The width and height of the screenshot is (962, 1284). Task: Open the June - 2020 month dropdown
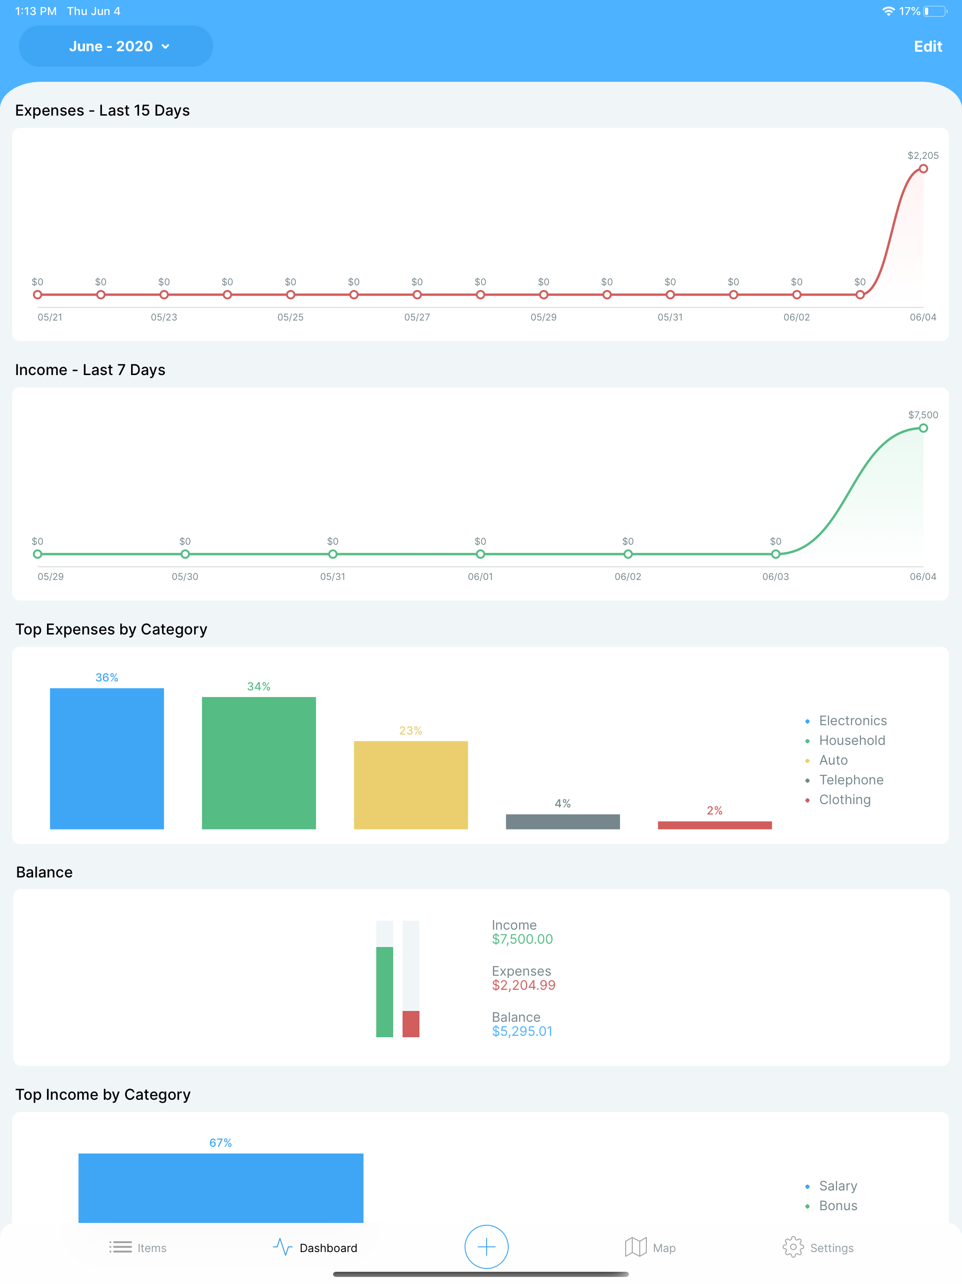click(116, 47)
